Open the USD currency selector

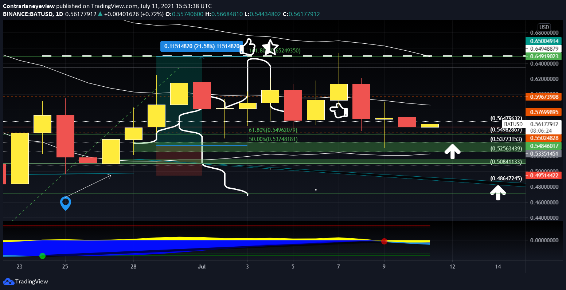(544, 27)
